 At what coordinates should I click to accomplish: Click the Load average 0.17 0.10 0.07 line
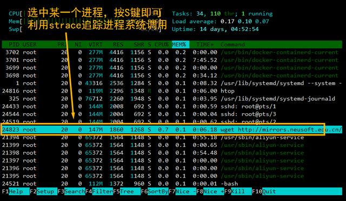point(221,22)
